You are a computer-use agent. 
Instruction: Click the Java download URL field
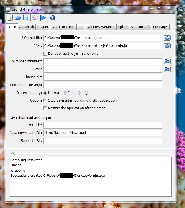(103, 133)
